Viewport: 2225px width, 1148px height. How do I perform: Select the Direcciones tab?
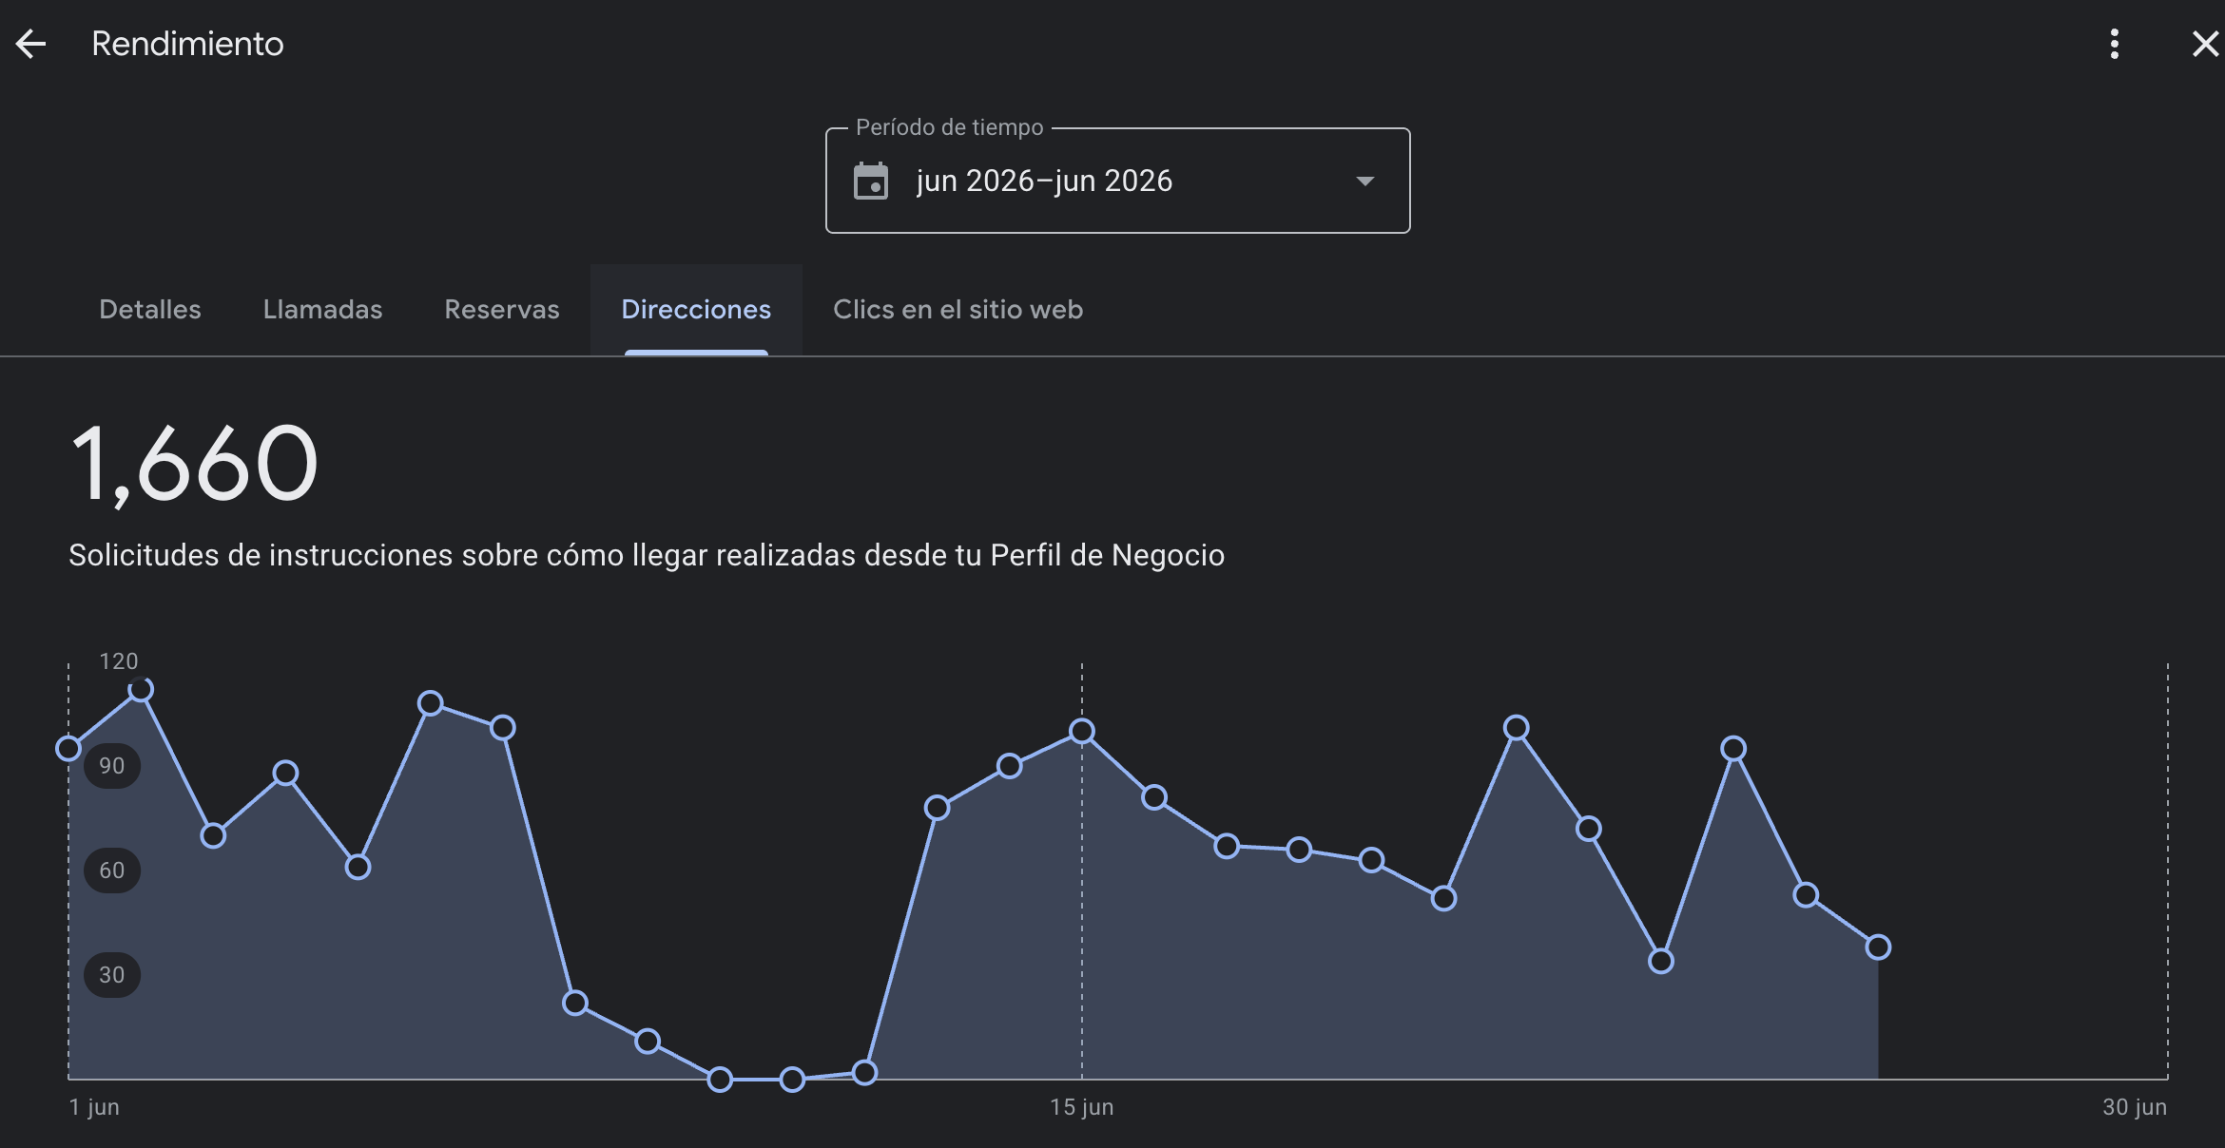tap(696, 310)
